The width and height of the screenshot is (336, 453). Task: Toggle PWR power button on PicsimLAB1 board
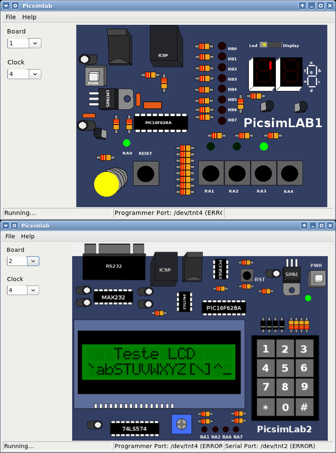click(x=94, y=76)
